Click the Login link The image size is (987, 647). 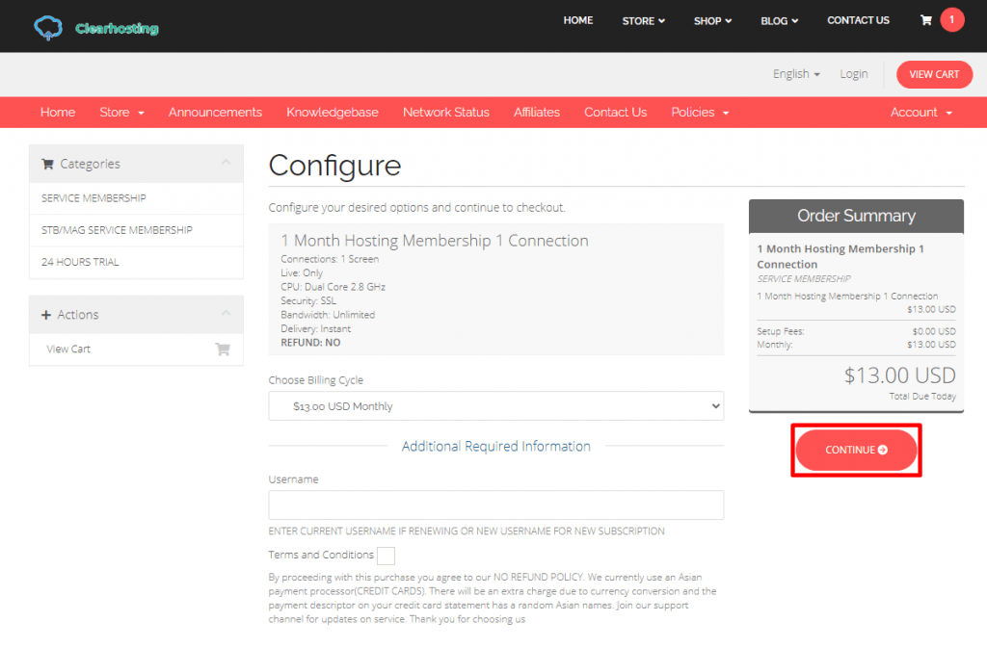854,74
